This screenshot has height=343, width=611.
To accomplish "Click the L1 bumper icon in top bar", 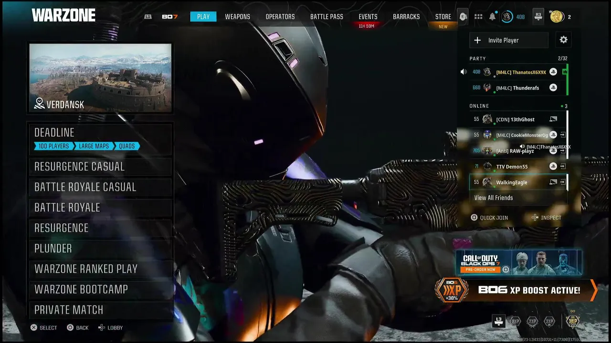I will (148, 17).
